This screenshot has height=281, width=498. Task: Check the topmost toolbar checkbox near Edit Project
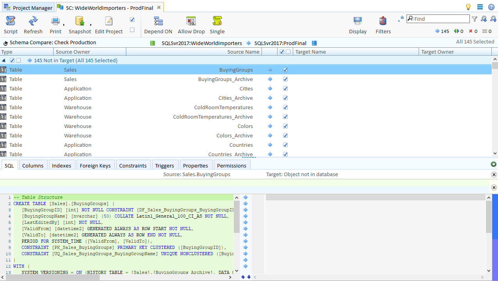pyautogui.click(x=132, y=19)
